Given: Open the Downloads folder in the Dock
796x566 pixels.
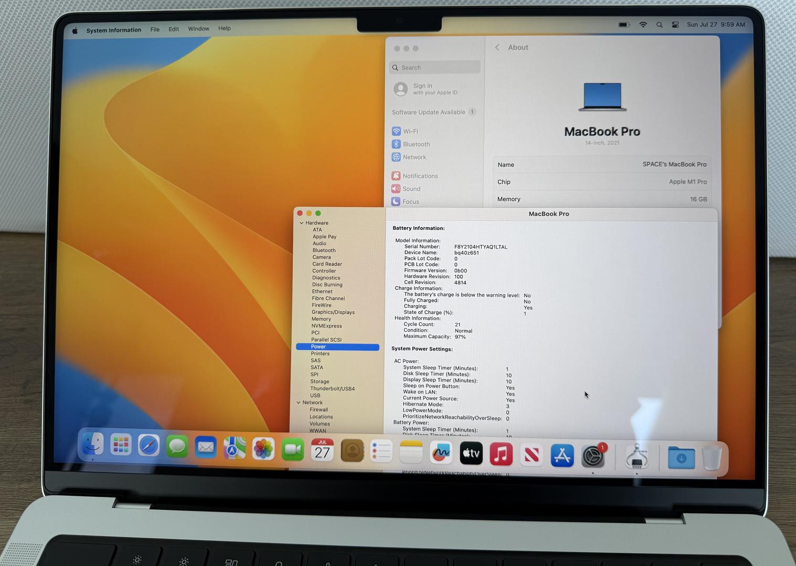Looking at the screenshot, I should coord(681,457).
